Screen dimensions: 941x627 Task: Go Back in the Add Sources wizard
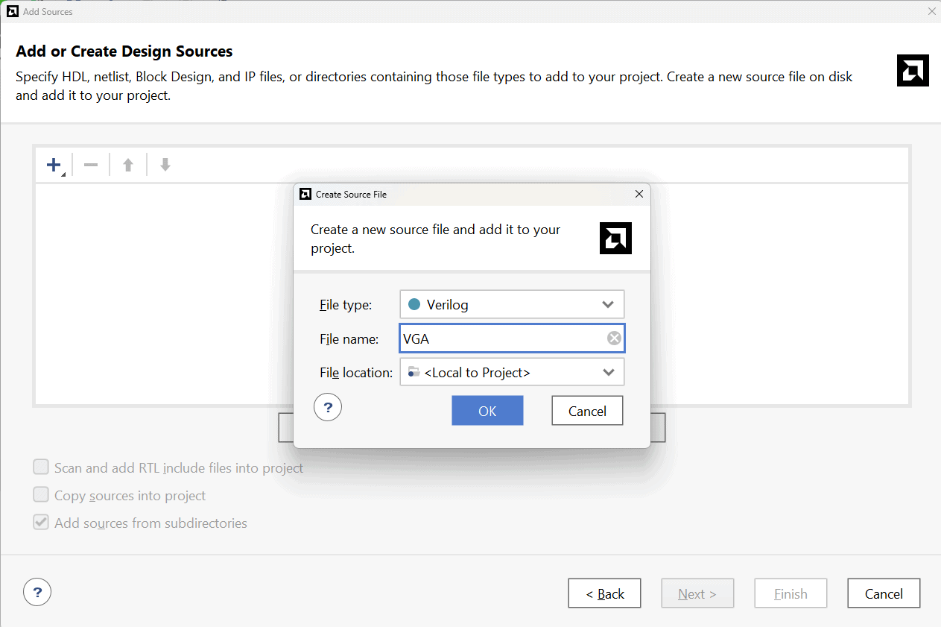tap(604, 593)
